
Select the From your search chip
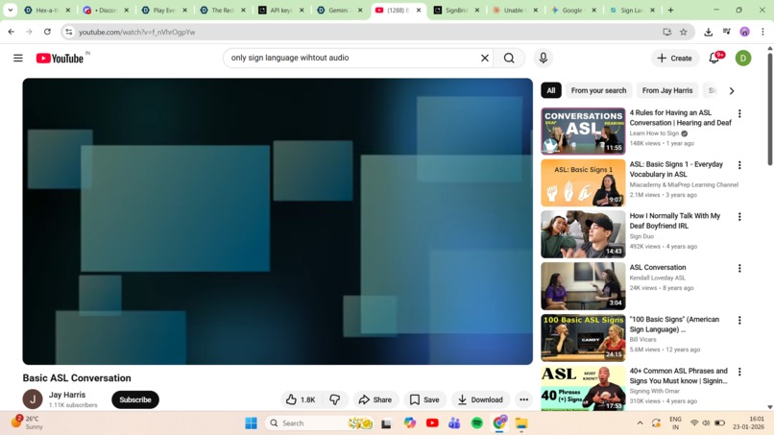(598, 90)
